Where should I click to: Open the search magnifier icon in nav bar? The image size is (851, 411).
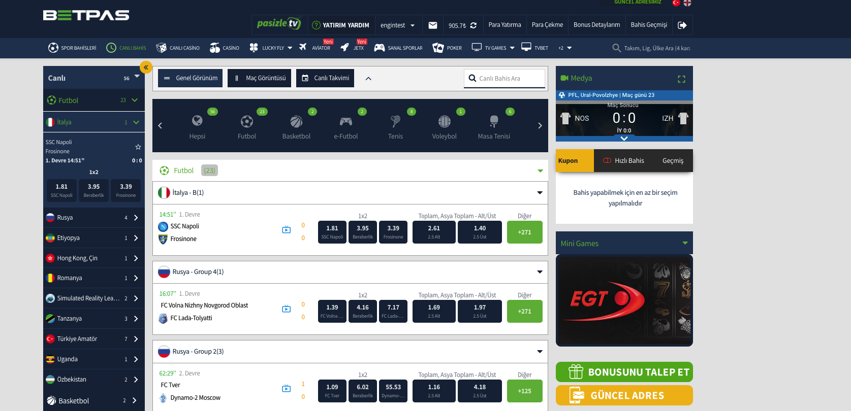tap(617, 48)
